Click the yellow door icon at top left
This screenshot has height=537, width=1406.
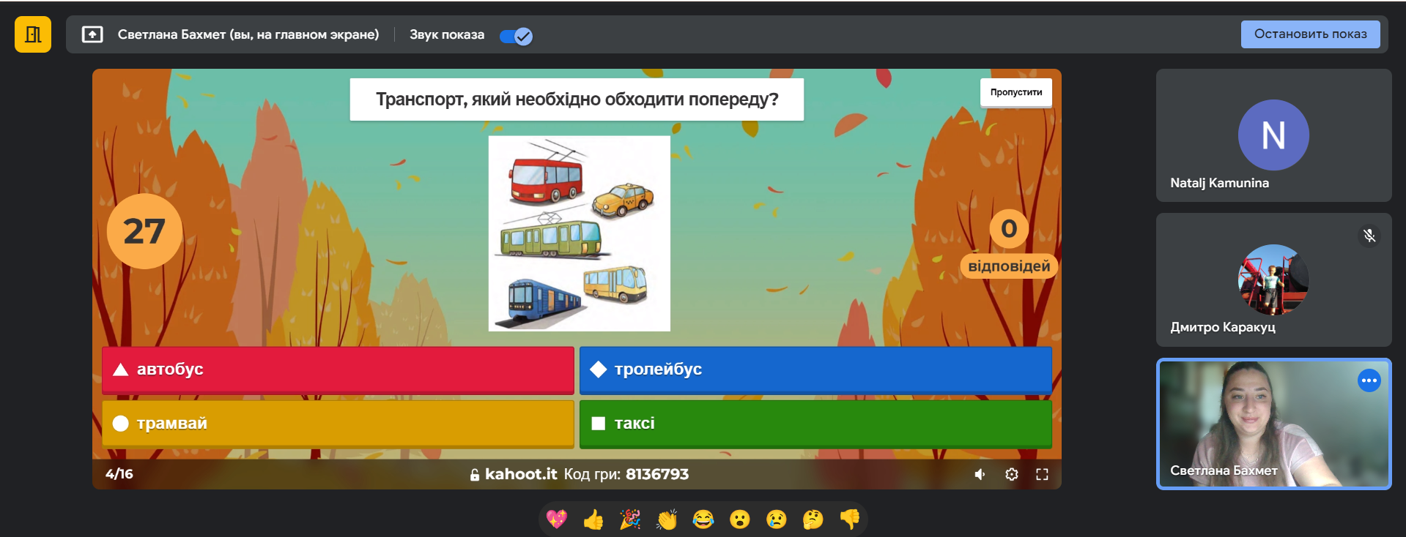pos(33,34)
